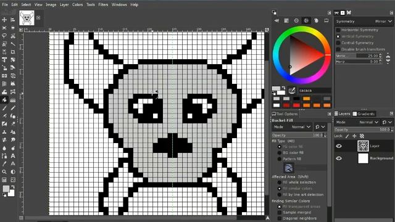
Task: Adjust the Bucket Fill Opacity slider
Action: pos(299,136)
